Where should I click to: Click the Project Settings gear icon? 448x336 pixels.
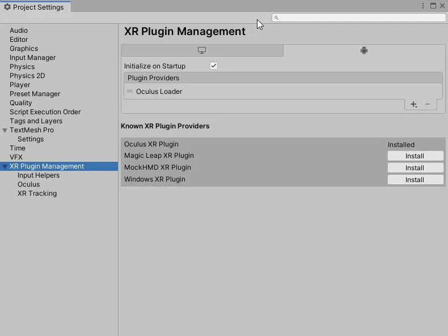point(7,7)
